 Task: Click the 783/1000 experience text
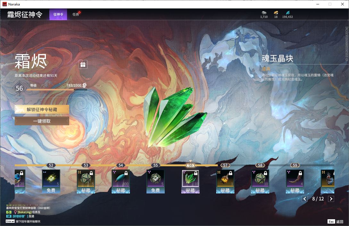(74, 85)
